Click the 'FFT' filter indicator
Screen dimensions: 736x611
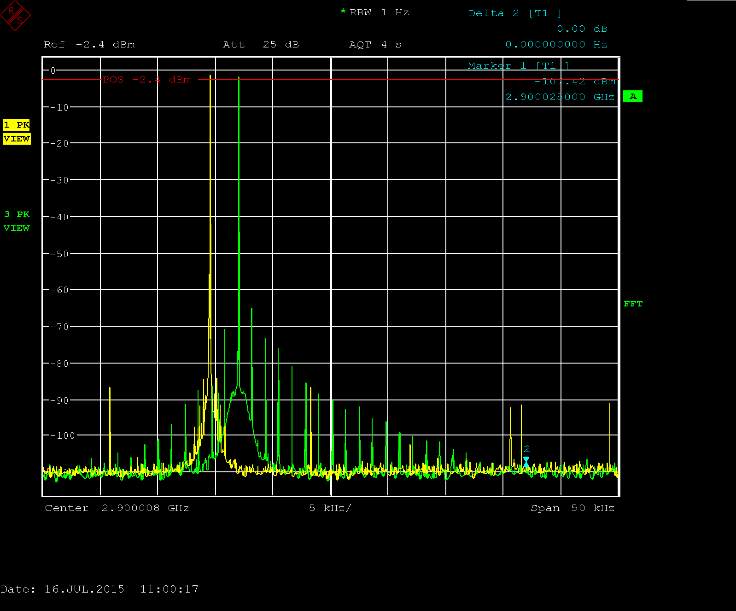coord(633,304)
